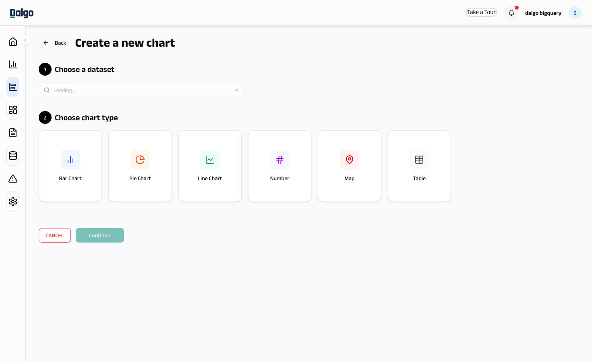The width and height of the screenshot is (592, 362).
Task: Click the Dalgo logo
Action: [x=22, y=13]
